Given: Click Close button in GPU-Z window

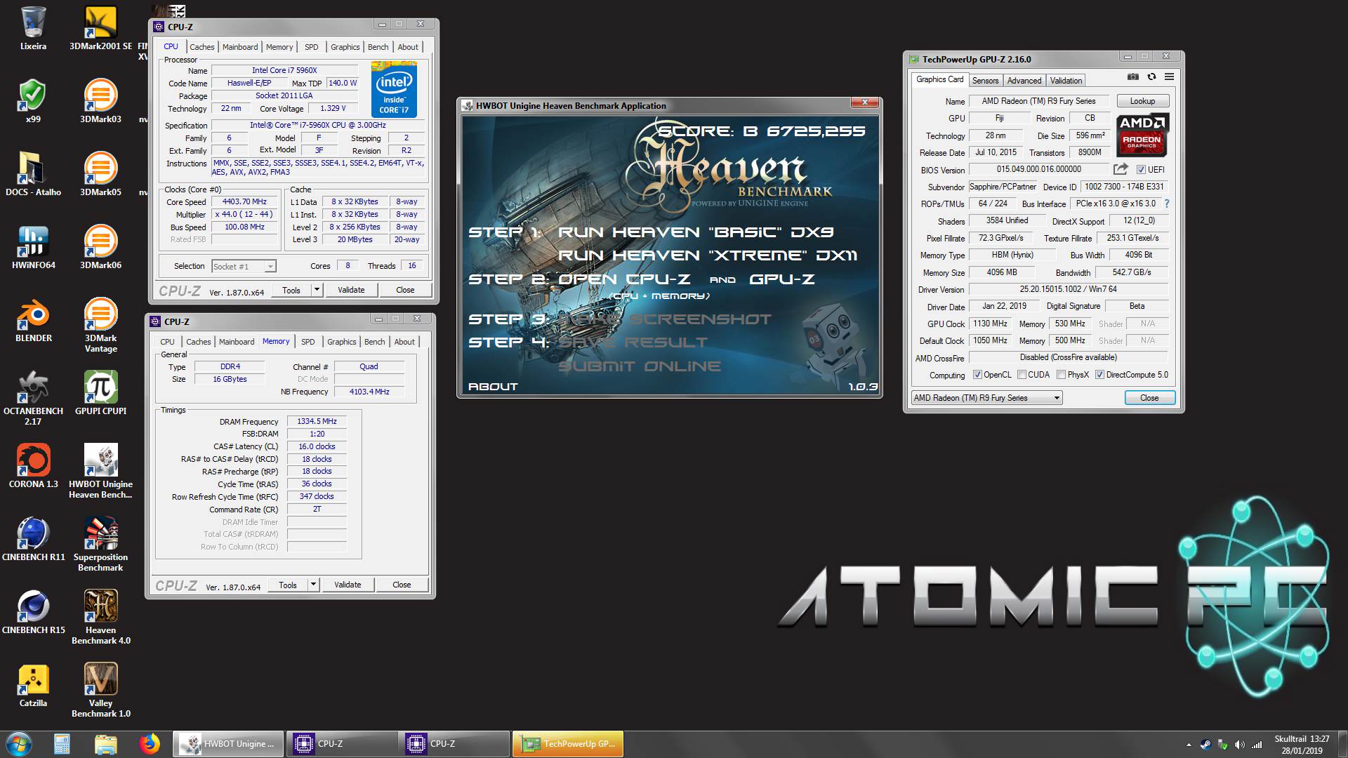Looking at the screenshot, I should [1149, 398].
